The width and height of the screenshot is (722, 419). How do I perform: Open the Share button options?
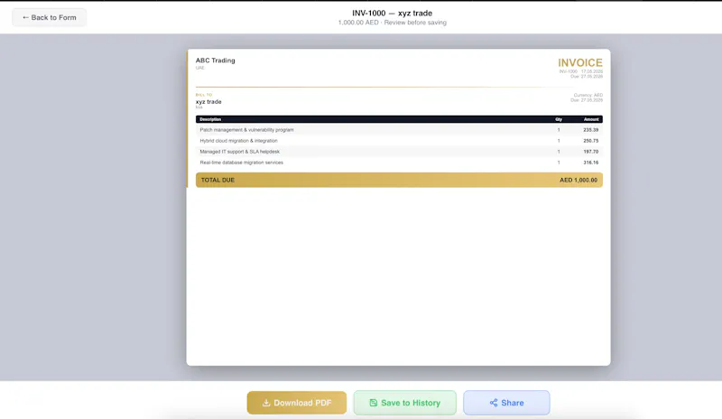[506, 403]
